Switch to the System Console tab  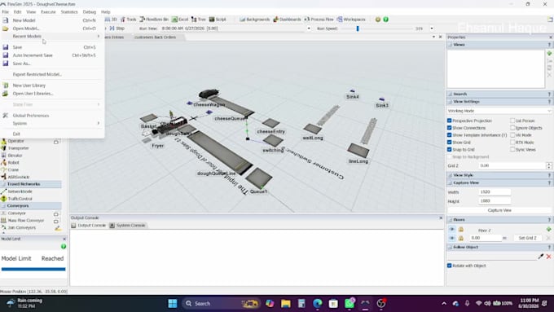click(x=128, y=226)
